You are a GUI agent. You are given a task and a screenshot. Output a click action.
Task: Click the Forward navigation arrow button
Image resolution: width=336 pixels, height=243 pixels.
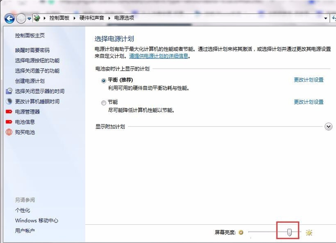coord(21,18)
